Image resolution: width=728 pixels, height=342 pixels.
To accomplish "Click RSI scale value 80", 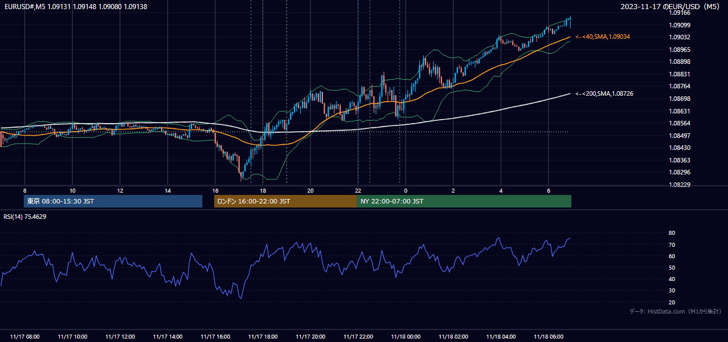I will pos(672,233).
